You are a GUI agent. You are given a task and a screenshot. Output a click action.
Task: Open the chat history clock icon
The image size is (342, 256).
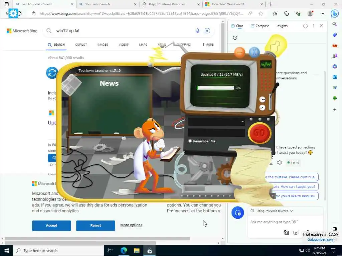coord(235,38)
